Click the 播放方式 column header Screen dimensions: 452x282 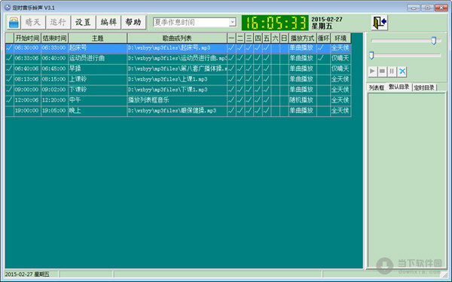coord(302,38)
